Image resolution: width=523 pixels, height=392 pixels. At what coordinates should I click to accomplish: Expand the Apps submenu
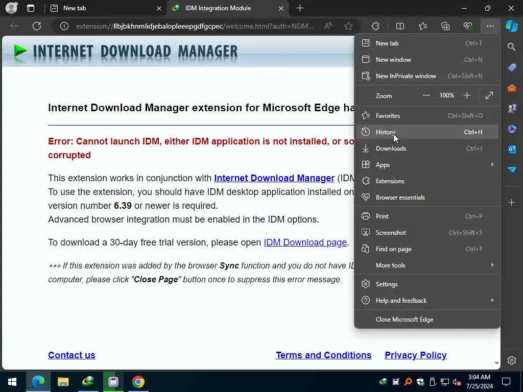coord(427,165)
